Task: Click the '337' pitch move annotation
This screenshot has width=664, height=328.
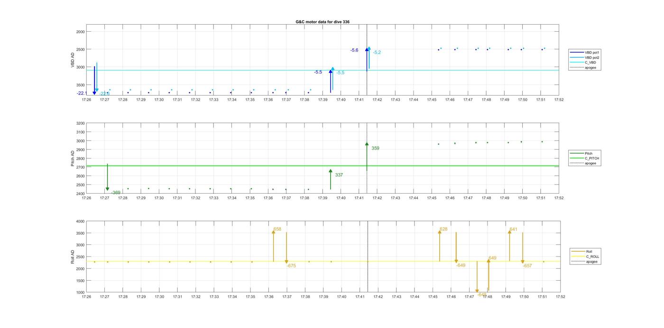Action: [339, 175]
